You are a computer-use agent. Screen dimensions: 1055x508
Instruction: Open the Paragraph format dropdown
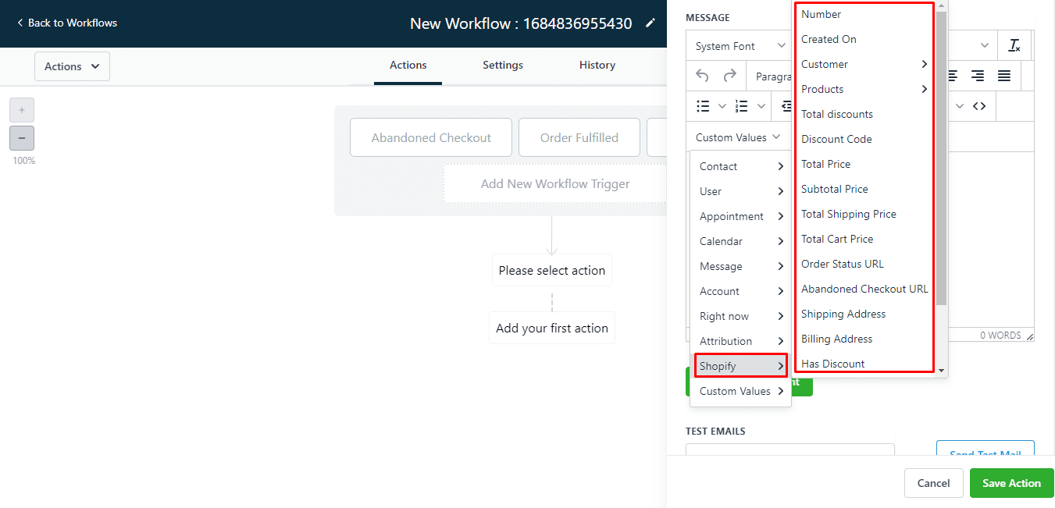[x=773, y=76]
